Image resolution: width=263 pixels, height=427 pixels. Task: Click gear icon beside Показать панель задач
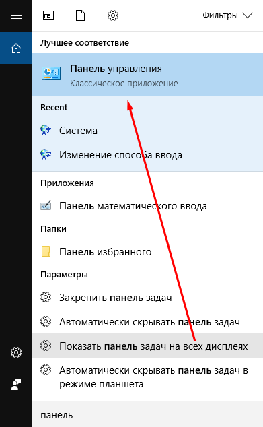[46, 346]
